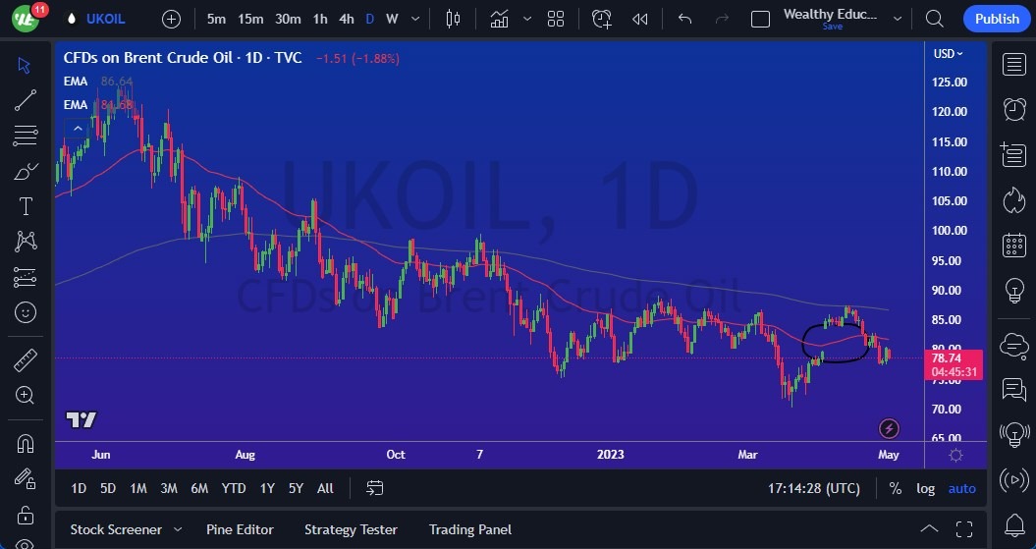Toggle stay in drawing mode

point(26,478)
